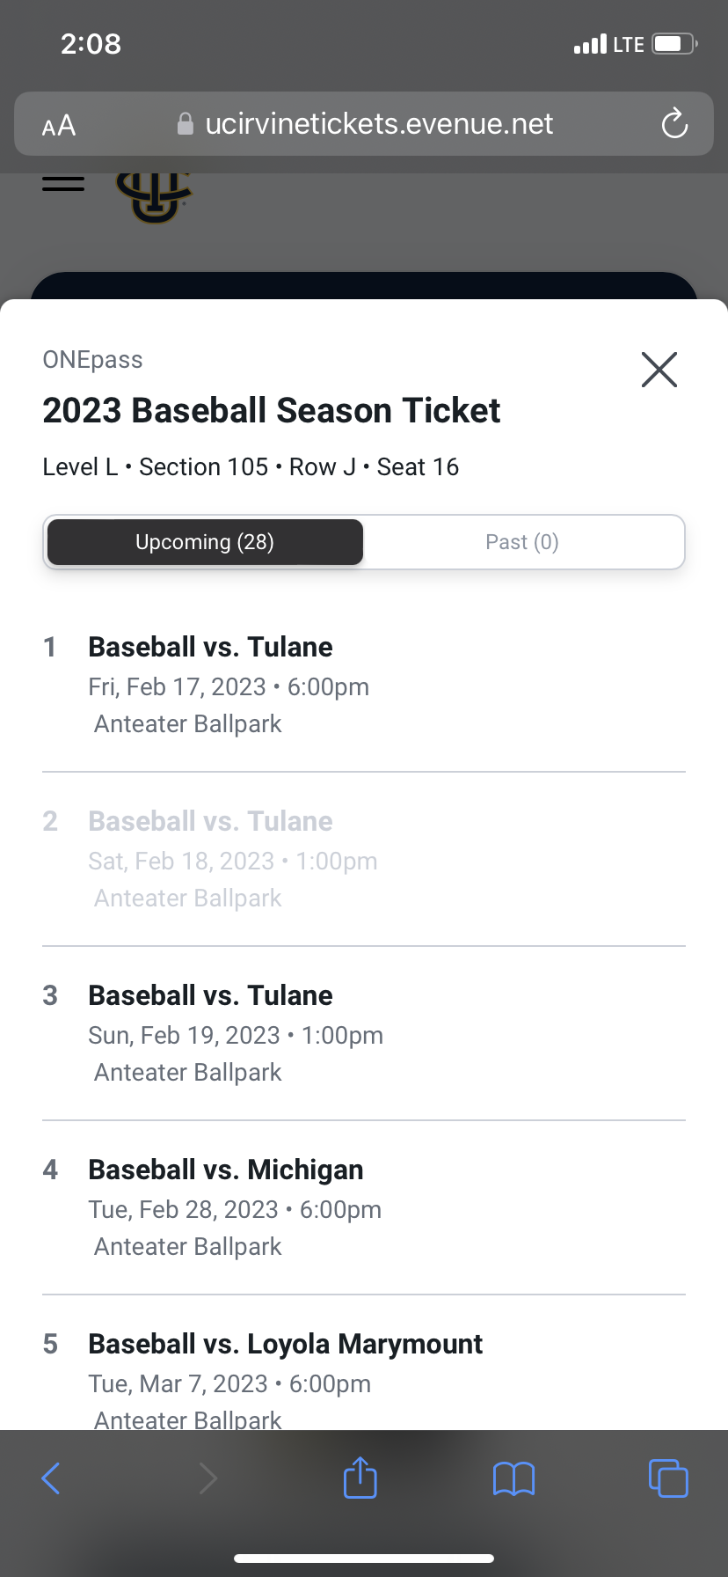Open the Safari share sheet
Screen dimensions: 728x1577
pyautogui.click(x=360, y=1478)
